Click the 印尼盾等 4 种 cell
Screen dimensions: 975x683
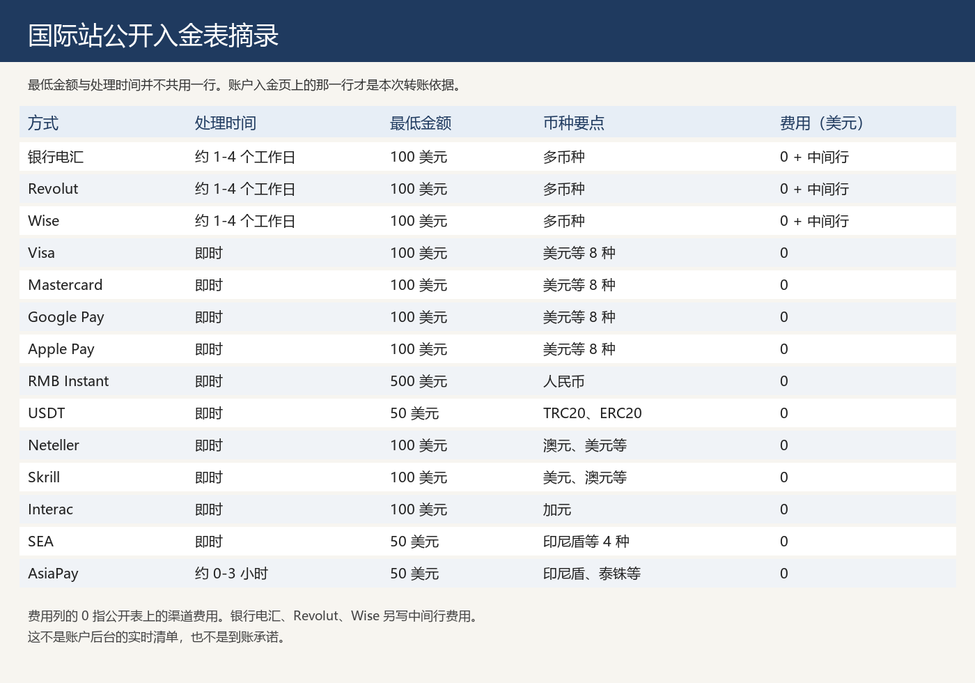[586, 542]
